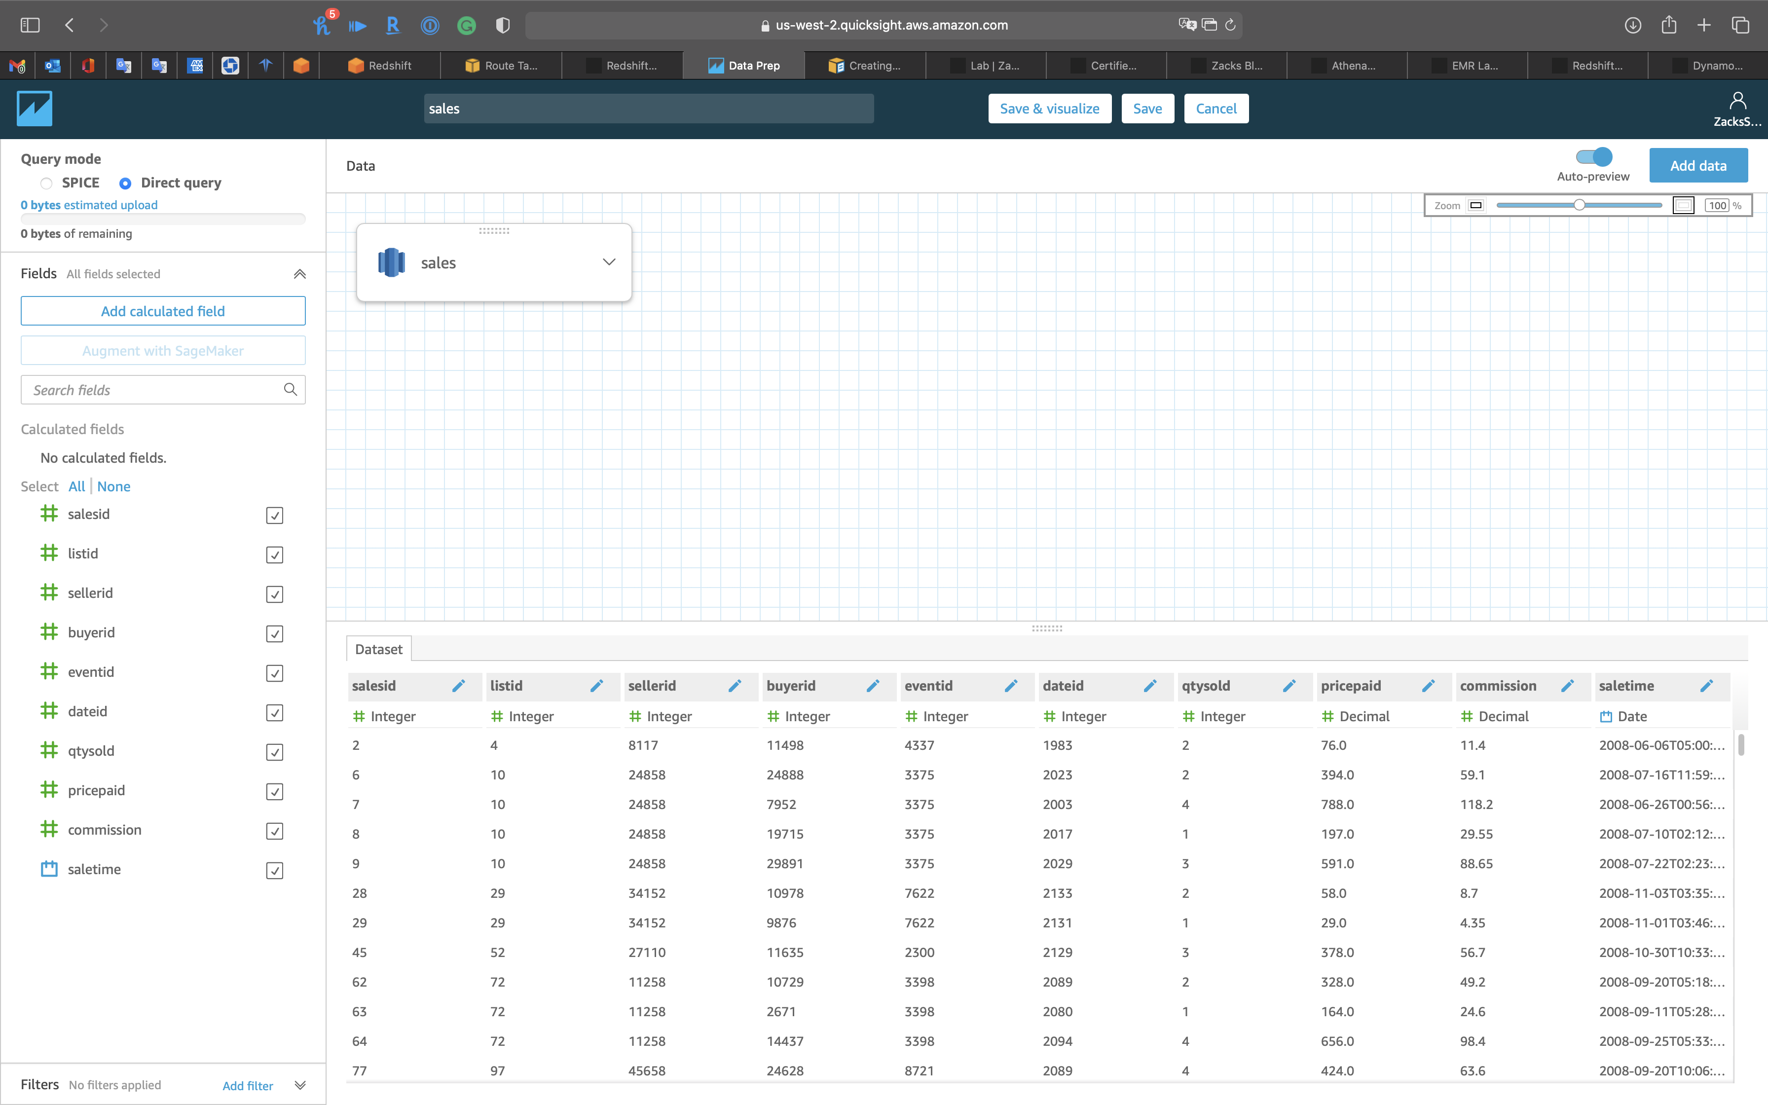
Task: Click the QuickSight logo icon
Action: click(35, 108)
